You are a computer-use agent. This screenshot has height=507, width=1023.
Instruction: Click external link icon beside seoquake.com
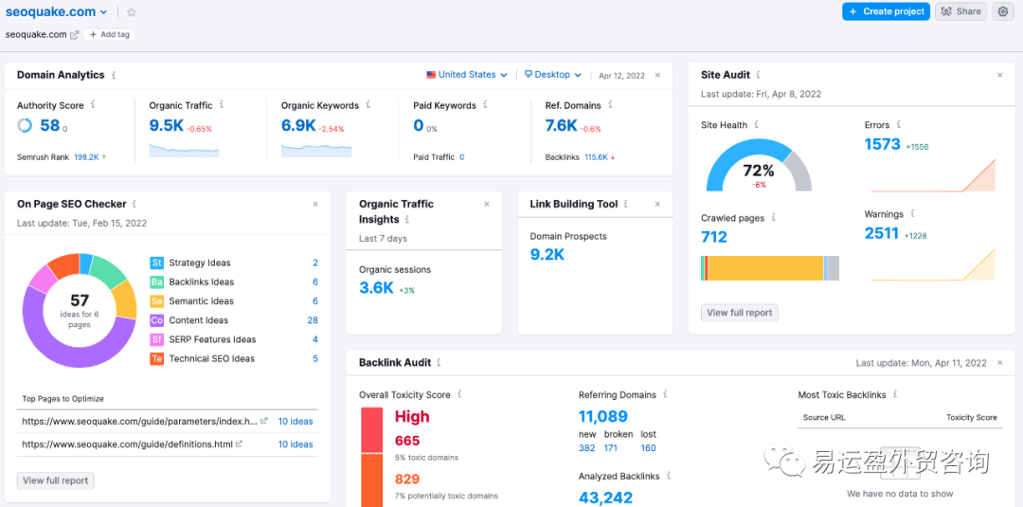[x=75, y=34]
